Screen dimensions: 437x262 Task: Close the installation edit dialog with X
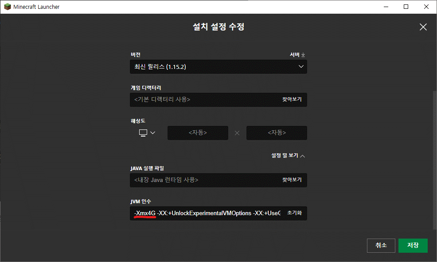click(423, 27)
